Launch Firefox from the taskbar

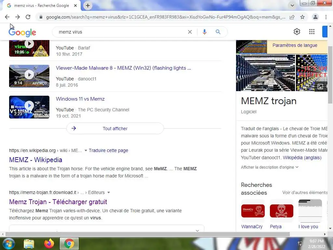coord(49,243)
